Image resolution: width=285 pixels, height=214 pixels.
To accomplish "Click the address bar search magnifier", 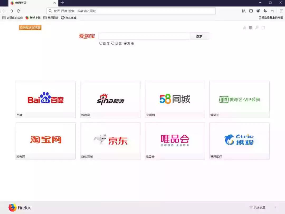I will 50,11.
